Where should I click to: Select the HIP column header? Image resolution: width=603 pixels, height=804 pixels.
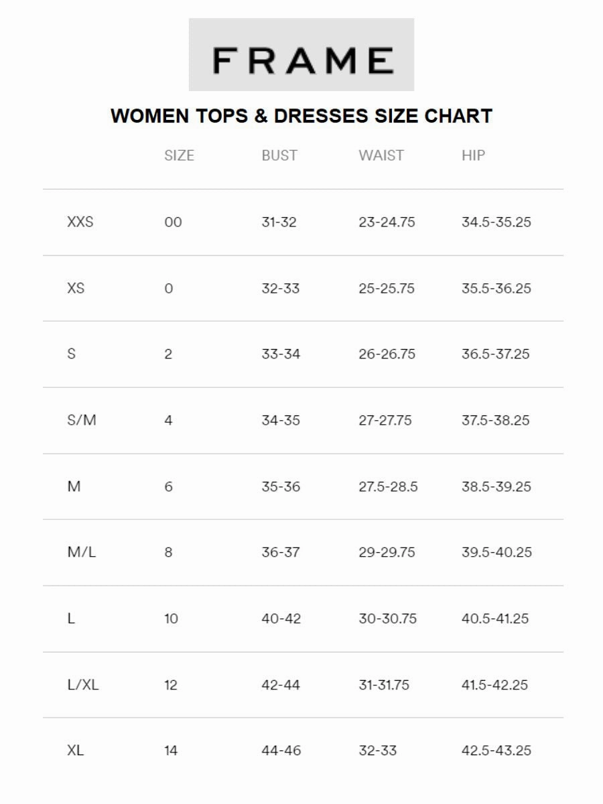coord(473,155)
